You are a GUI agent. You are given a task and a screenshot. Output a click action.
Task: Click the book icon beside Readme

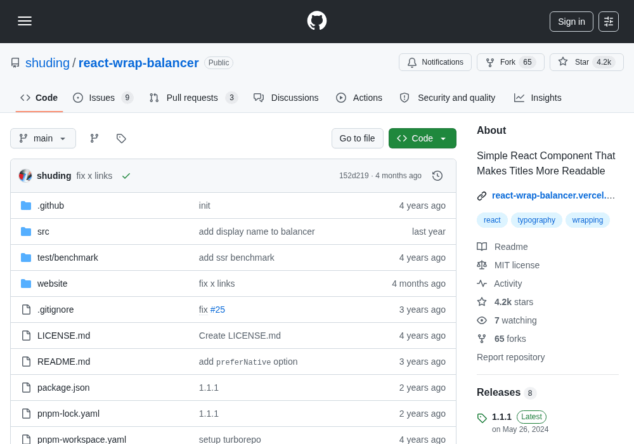tap(482, 247)
